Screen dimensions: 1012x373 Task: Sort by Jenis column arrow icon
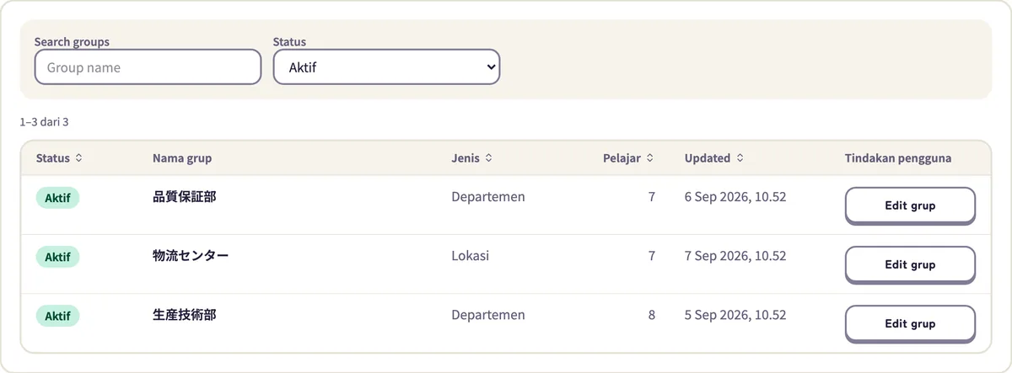click(488, 158)
